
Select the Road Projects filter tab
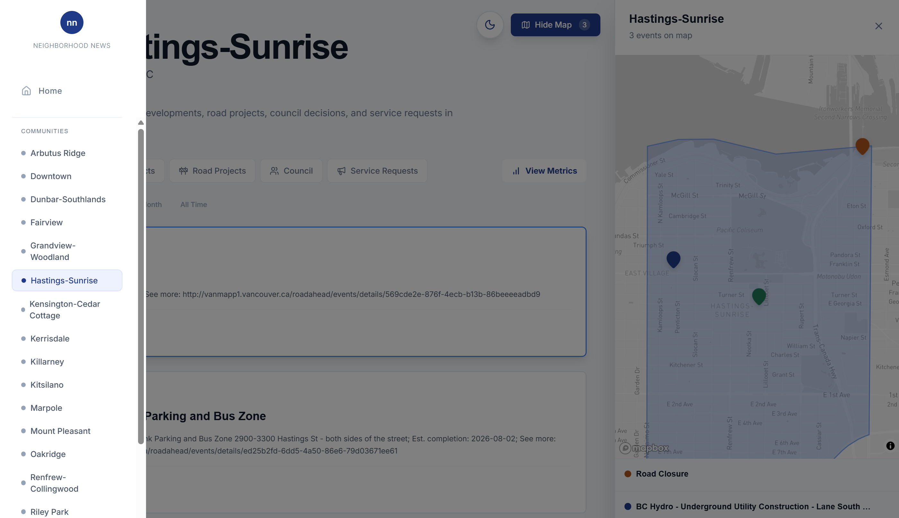click(x=213, y=171)
